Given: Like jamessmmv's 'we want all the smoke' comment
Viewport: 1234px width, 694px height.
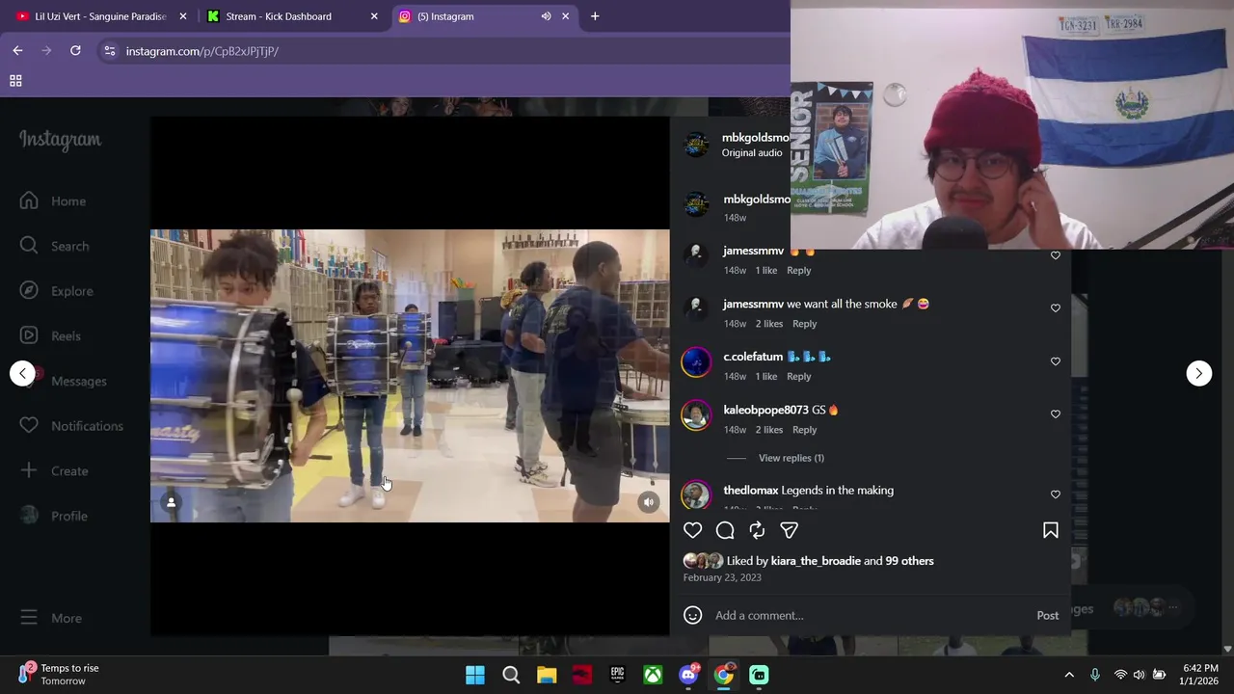Looking at the screenshot, I should point(1055,308).
